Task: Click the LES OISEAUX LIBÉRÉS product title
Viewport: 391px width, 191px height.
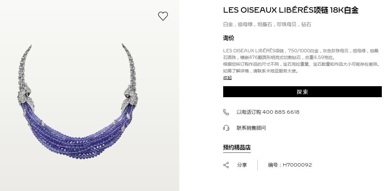Action: click(291, 10)
